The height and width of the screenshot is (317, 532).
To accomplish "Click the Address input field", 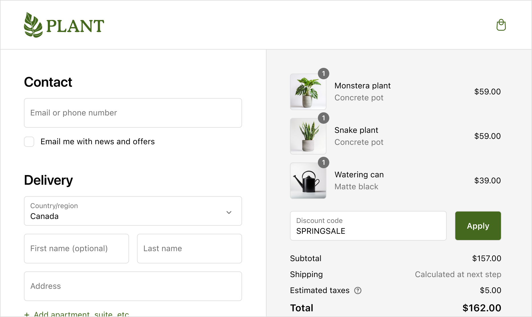I will pos(133,286).
